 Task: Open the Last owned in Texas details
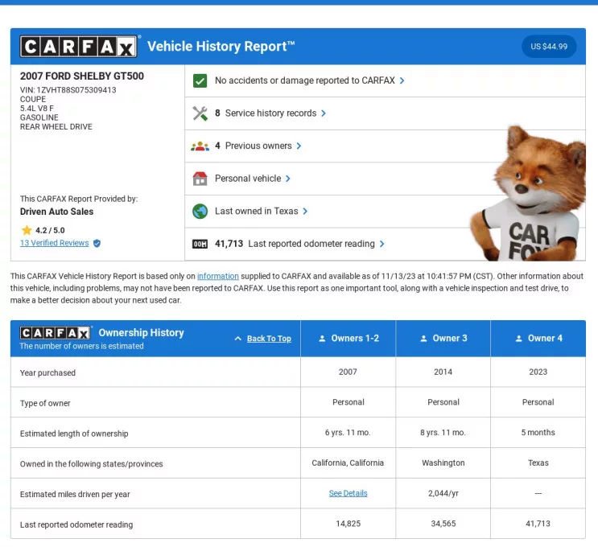point(262,212)
